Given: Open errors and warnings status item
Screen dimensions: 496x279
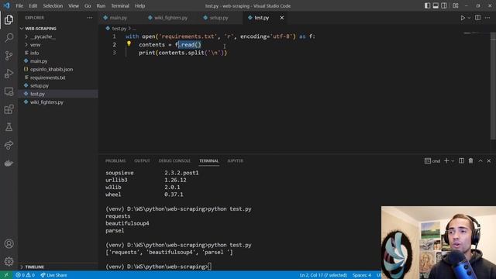Looking at the screenshot, I should [26, 275].
